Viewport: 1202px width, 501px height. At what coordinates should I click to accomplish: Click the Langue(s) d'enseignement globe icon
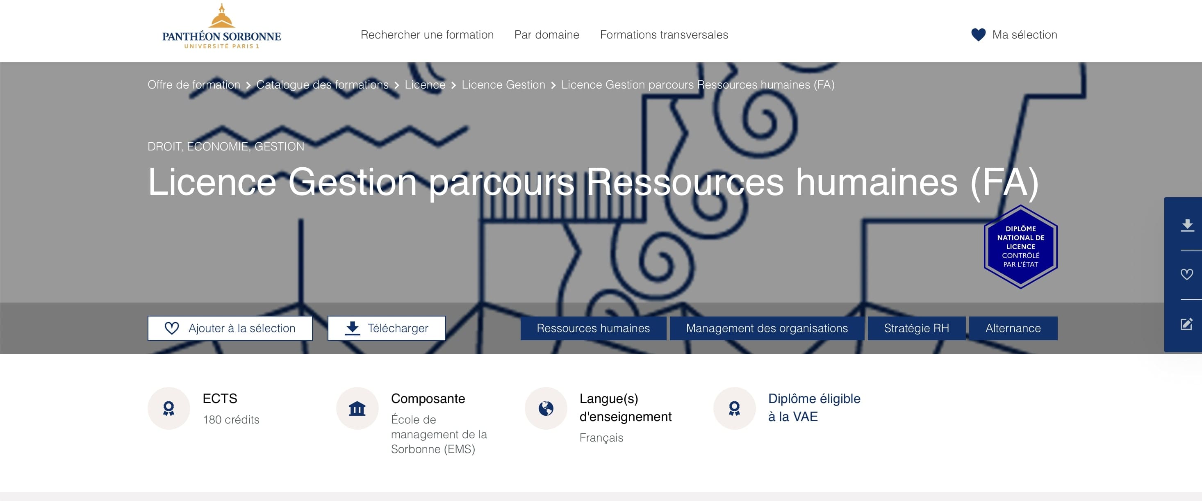546,408
